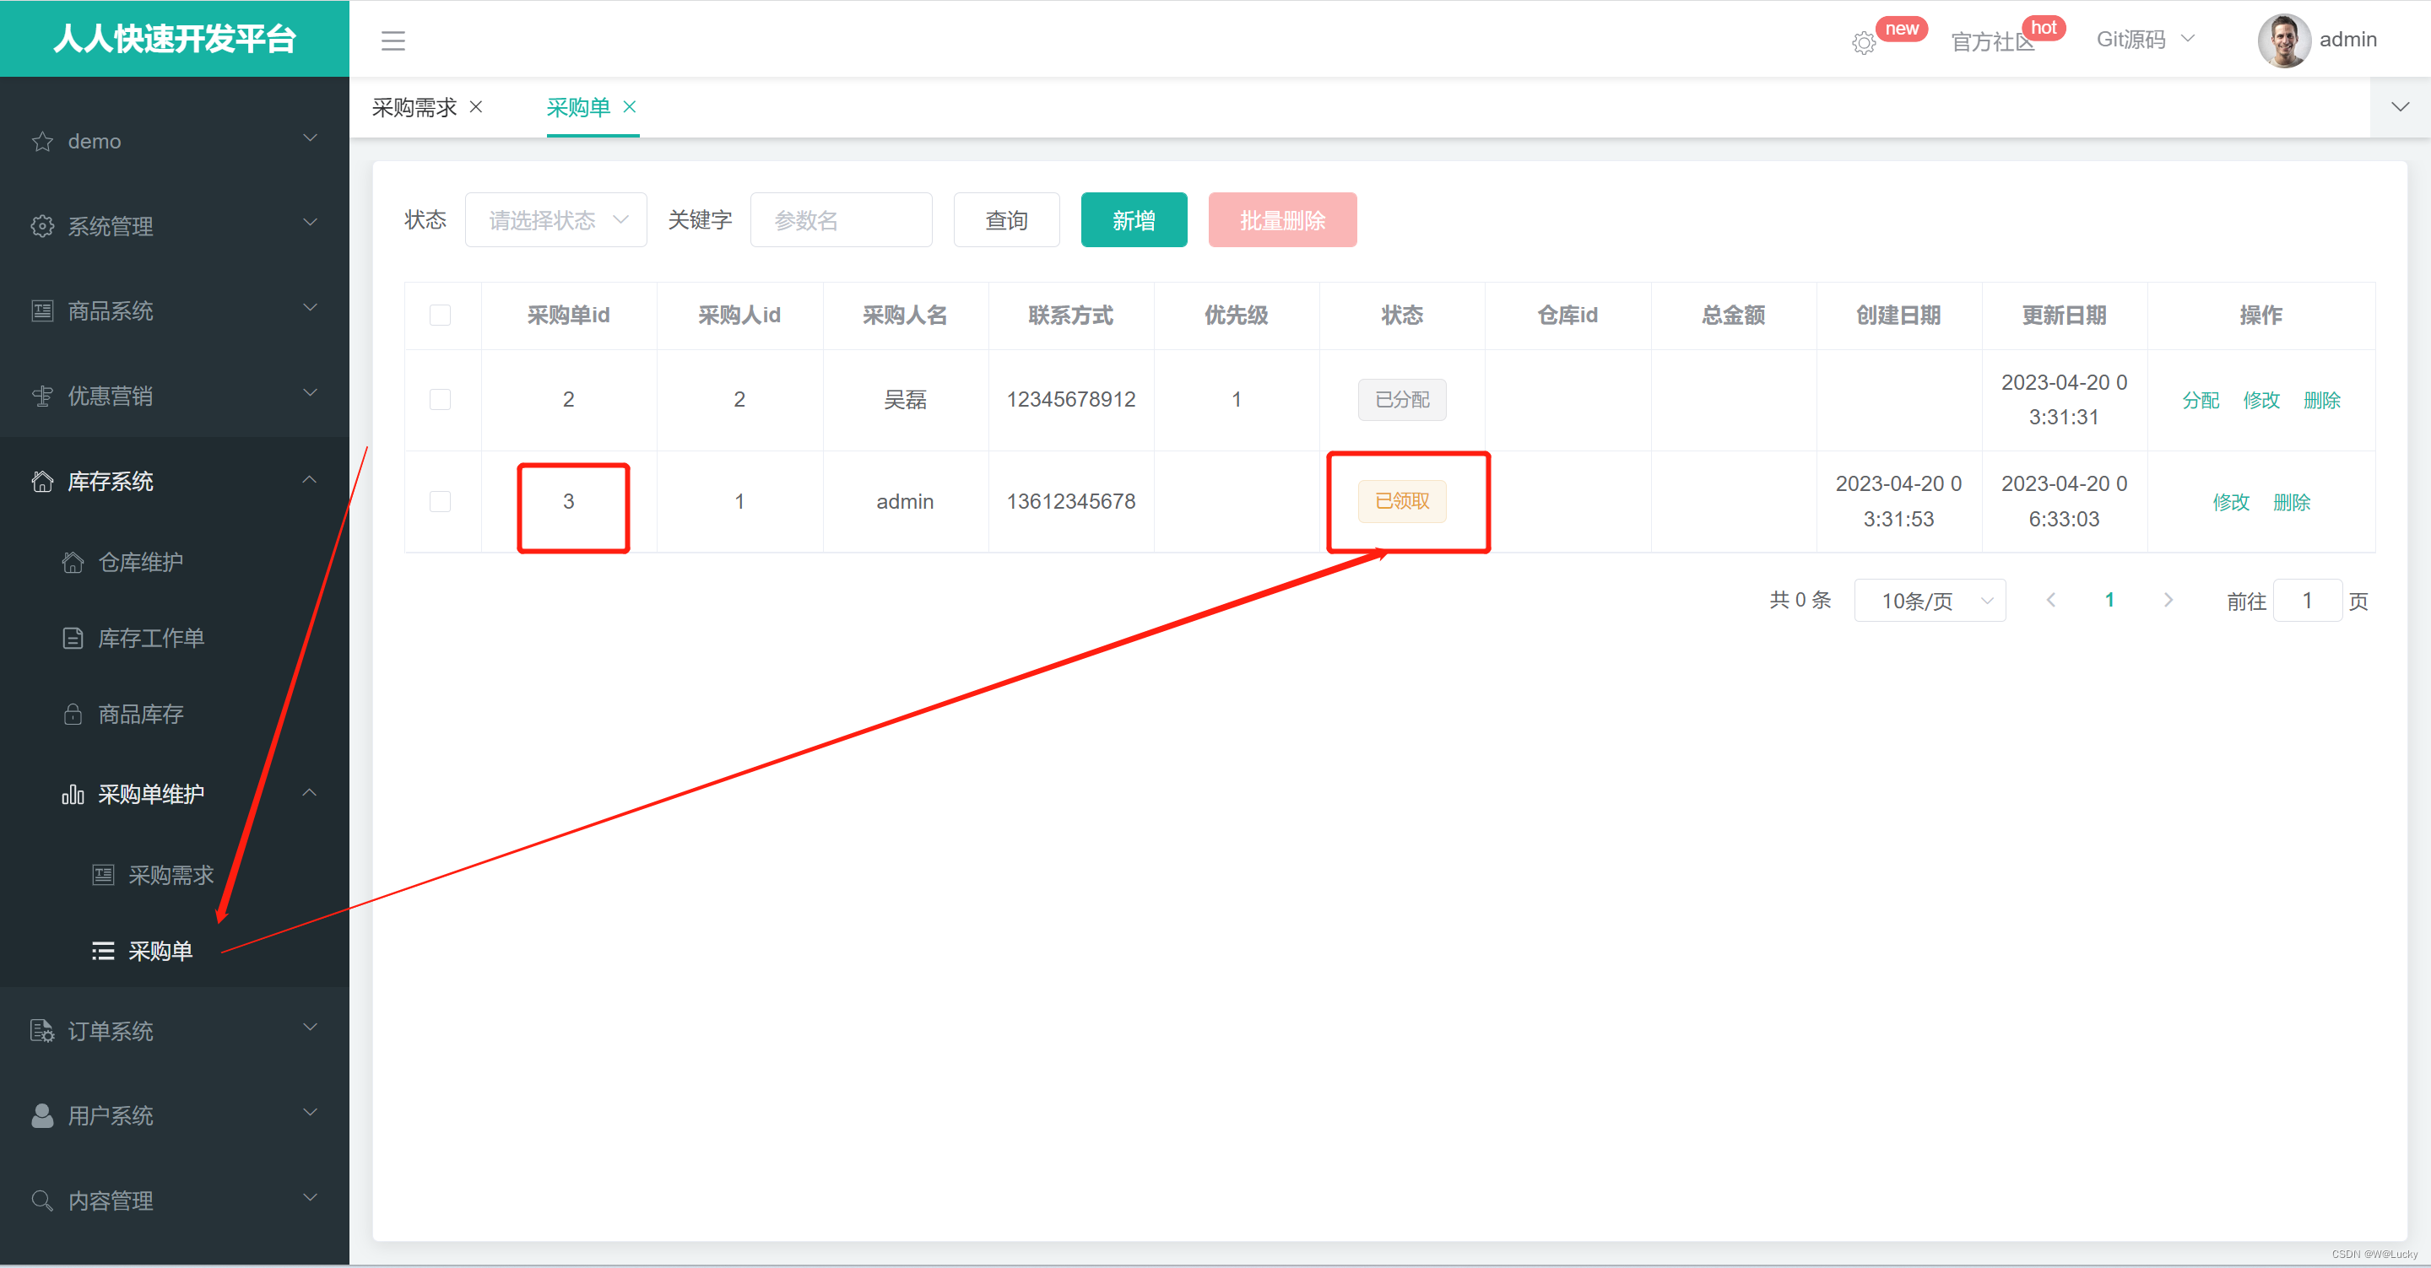2431x1268 pixels.
Task: Open 商品库存 sidebar item
Action: pyautogui.click(x=141, y=715)
